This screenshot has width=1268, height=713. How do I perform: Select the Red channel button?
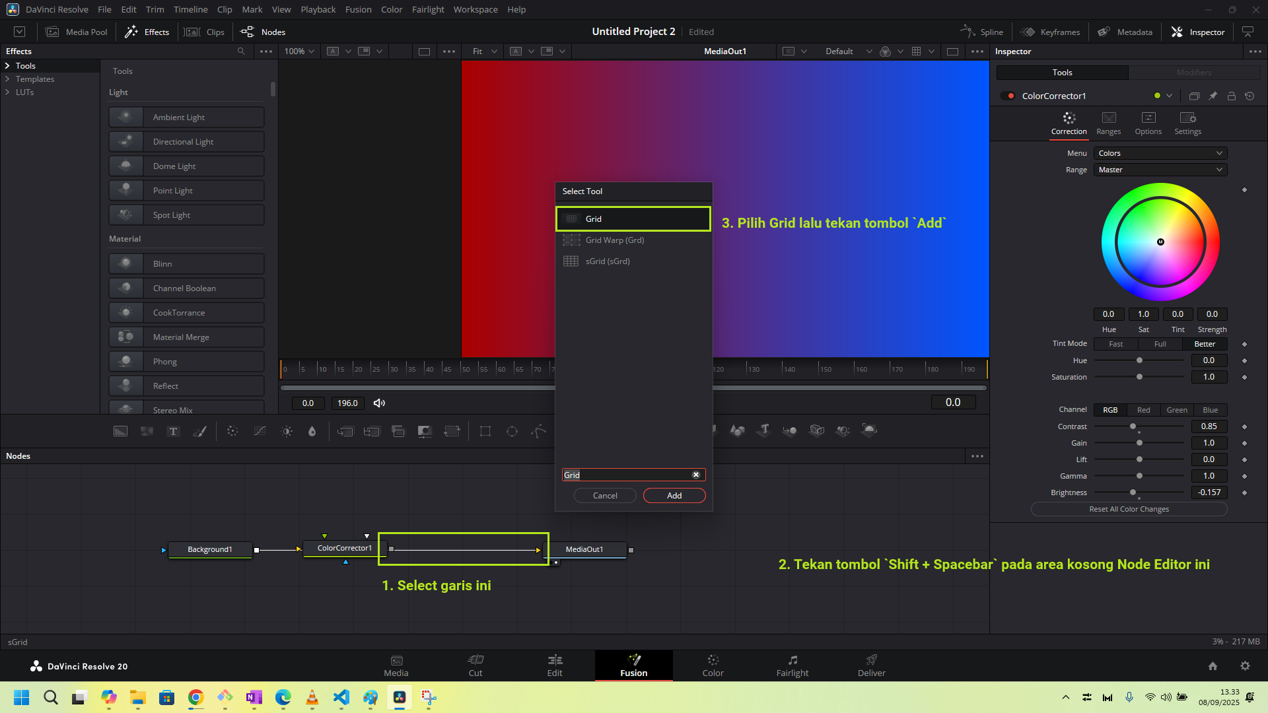click(x=1143, y=410)
